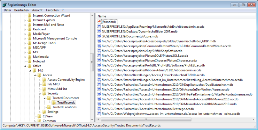Click the icon of the ShopSoft.accdb entry
This screenshot has width=258, height=130.
99,51
